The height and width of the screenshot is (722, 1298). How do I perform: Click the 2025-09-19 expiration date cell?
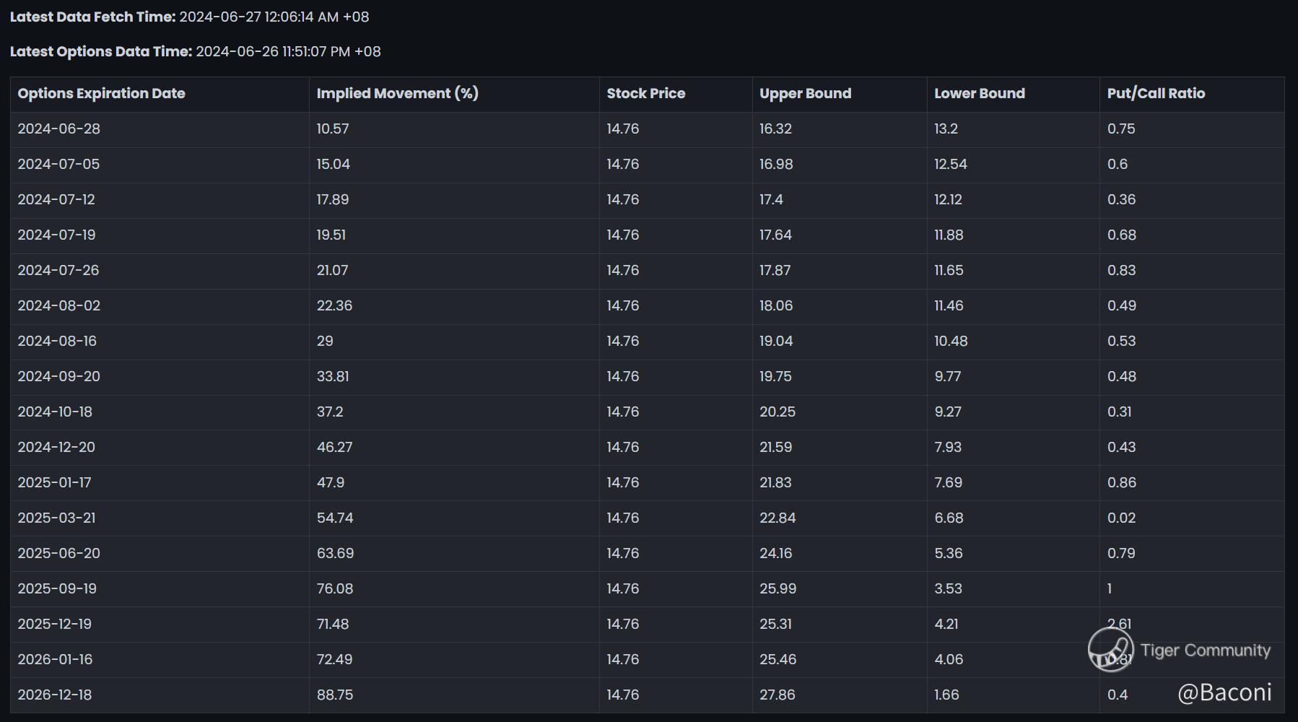pos(57,589)
